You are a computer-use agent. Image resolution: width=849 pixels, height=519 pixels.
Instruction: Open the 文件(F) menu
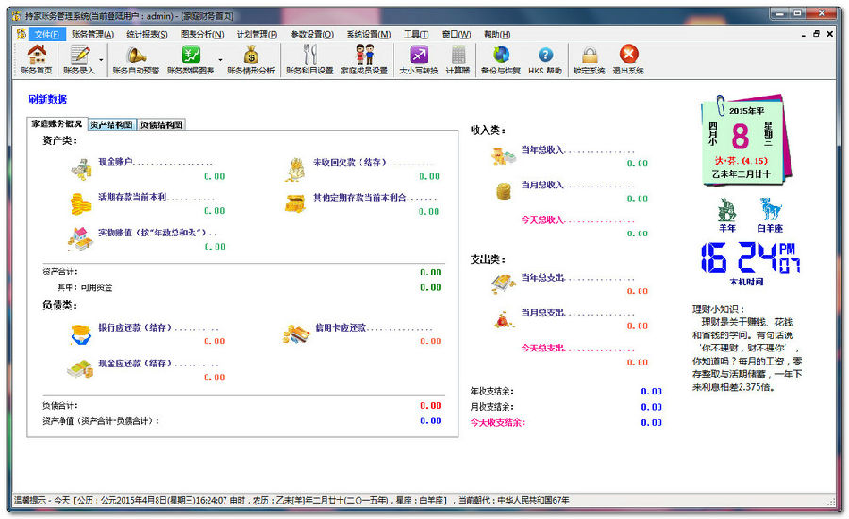tap(45, 34)
